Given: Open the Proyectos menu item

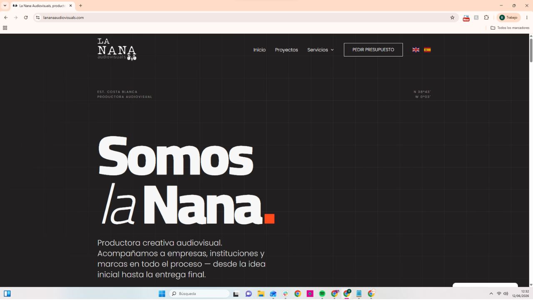Looking at the screenshot, I should (x=286, y=50).
